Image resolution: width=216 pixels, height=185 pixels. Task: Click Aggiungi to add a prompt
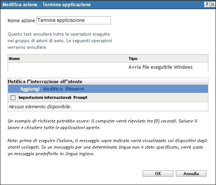coord(30,89)
